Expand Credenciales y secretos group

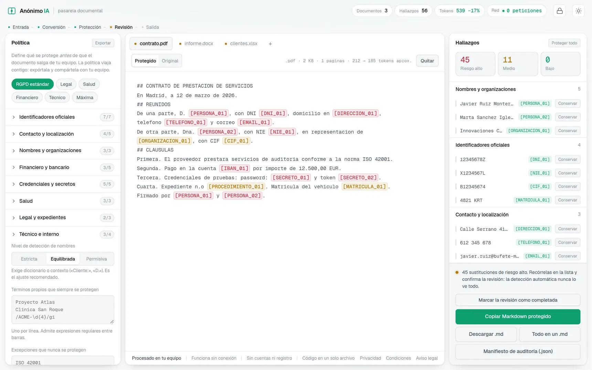pyautogui.click(x=63, y=184)
